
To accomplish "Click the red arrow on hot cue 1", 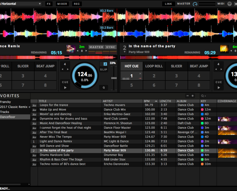I will click(x=140, y=78).
